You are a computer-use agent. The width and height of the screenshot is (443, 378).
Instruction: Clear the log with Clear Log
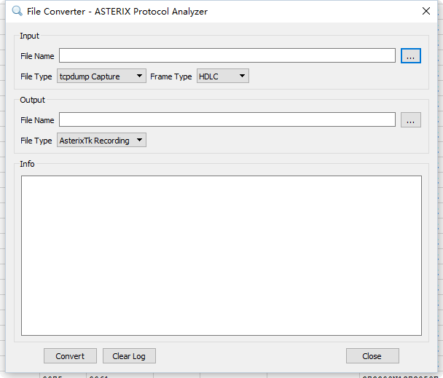pyautogui.click(x=129, y=356)
